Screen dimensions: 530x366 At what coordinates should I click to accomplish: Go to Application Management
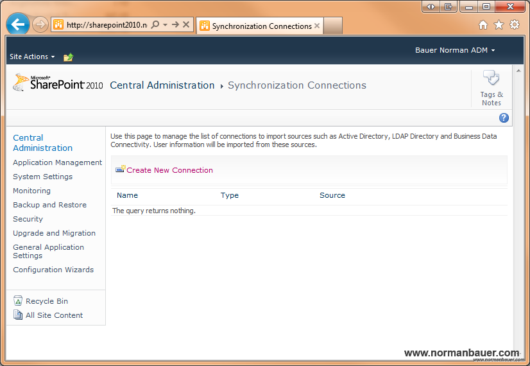coord(57,162)
